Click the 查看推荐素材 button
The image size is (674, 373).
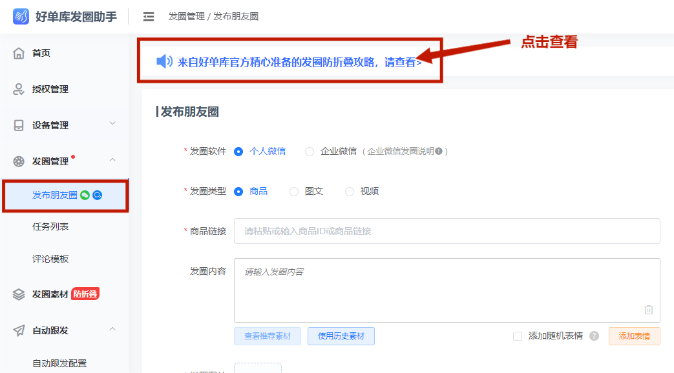(268, 336)
